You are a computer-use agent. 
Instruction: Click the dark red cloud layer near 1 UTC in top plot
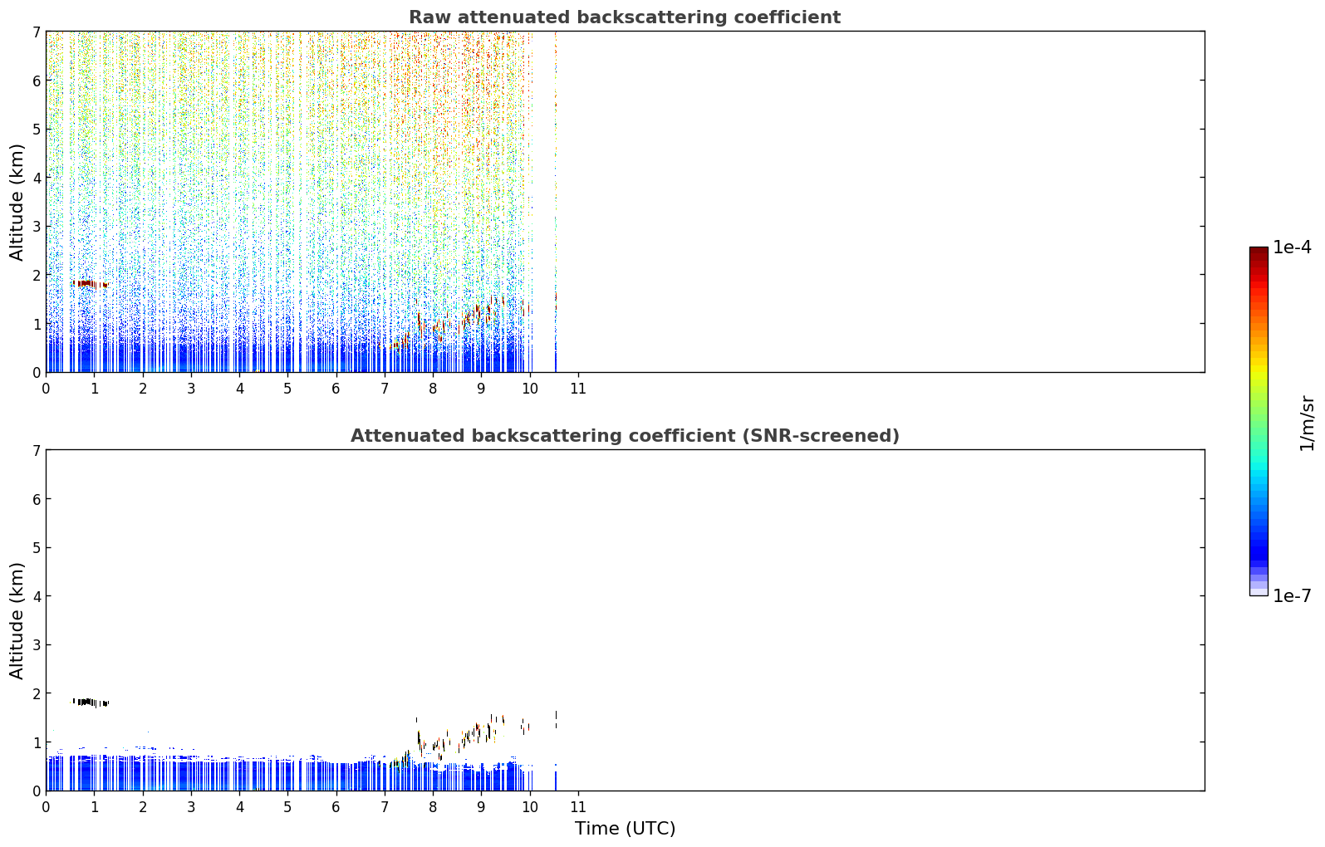coord(91,284)
